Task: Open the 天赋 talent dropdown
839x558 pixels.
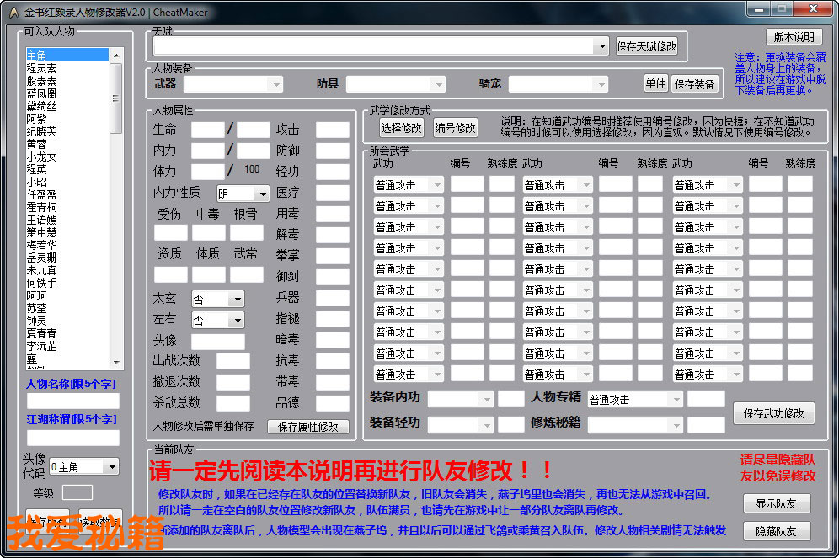Action: tap(601, 46)
